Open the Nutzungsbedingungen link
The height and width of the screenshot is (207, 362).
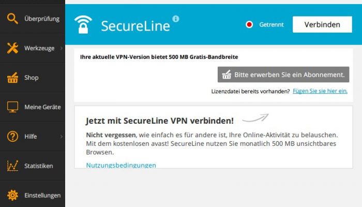121,165
